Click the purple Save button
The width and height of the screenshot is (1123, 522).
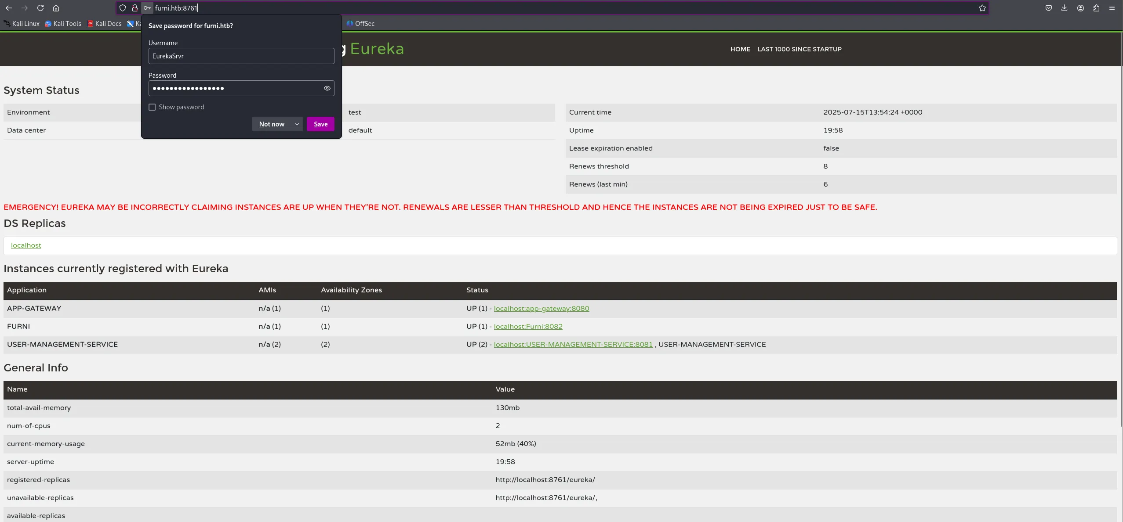coord(320,124)
